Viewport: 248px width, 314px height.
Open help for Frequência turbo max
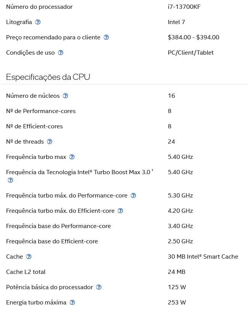pyautogui.click(x=72, y=157)
